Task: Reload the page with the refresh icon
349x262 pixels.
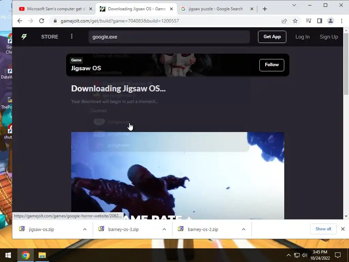Action: [x=41, y=21]
